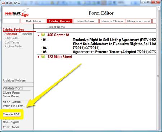Click Preview Form in sidebar
162x132 pixels.
(13, 106)
